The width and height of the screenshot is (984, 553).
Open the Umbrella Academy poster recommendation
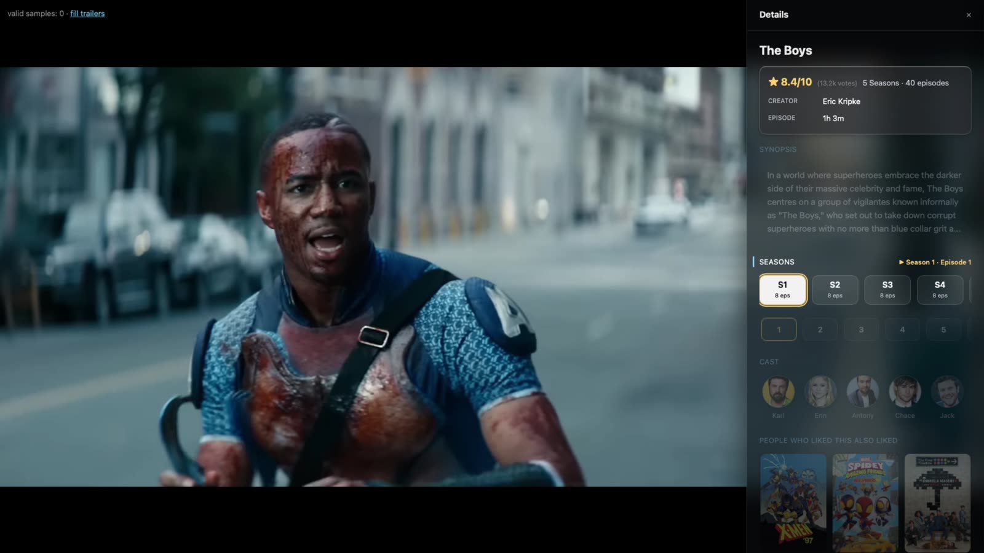pyautogui.click(x=937, y=503)
